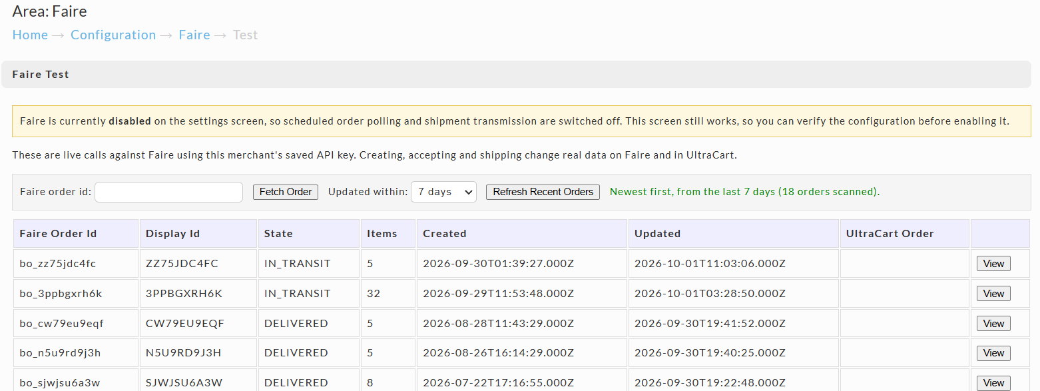Open the Home breadcrumb link
1040x391 pixels.
[x=30, y=35]
